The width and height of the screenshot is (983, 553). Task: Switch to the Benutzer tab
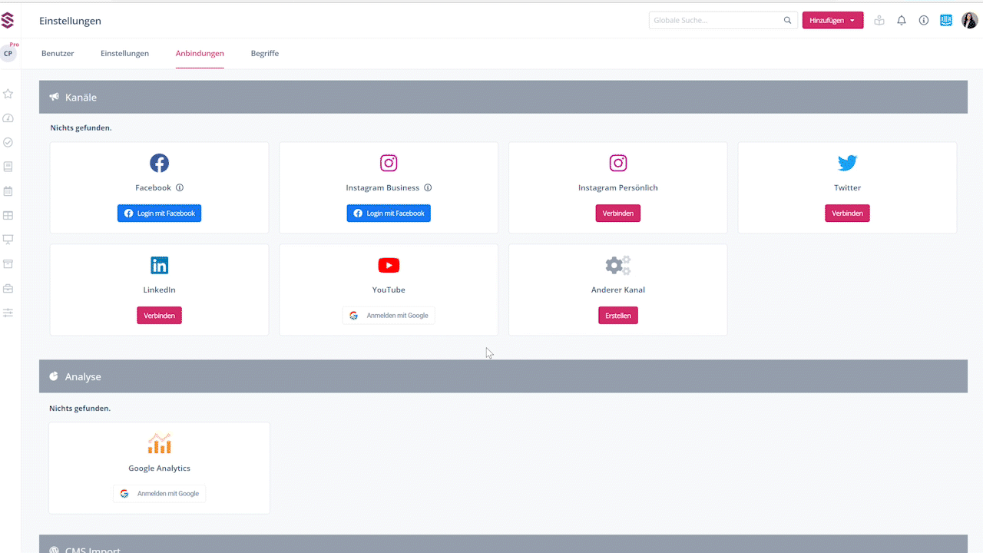58,54
